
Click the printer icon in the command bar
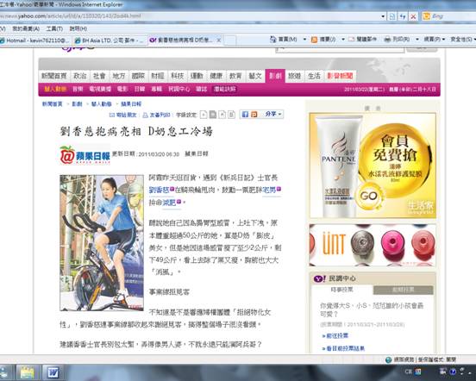click(387, 40)
